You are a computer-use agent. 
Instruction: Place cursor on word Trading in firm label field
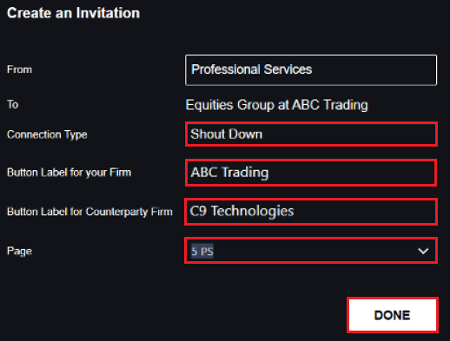(x=245, y=173)
